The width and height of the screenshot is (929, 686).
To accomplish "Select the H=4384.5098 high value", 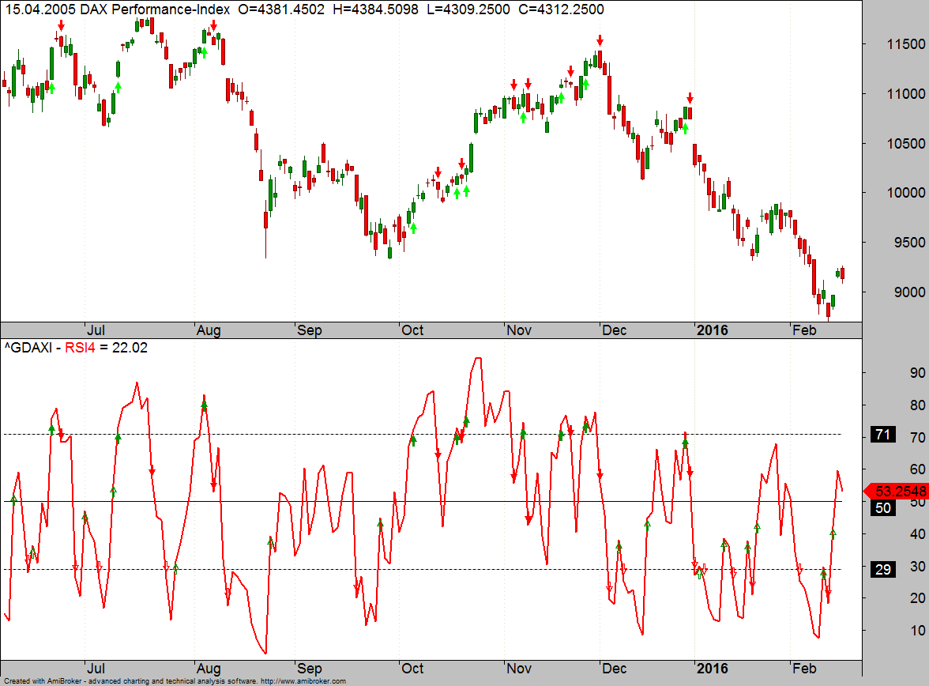I will 376,9.
